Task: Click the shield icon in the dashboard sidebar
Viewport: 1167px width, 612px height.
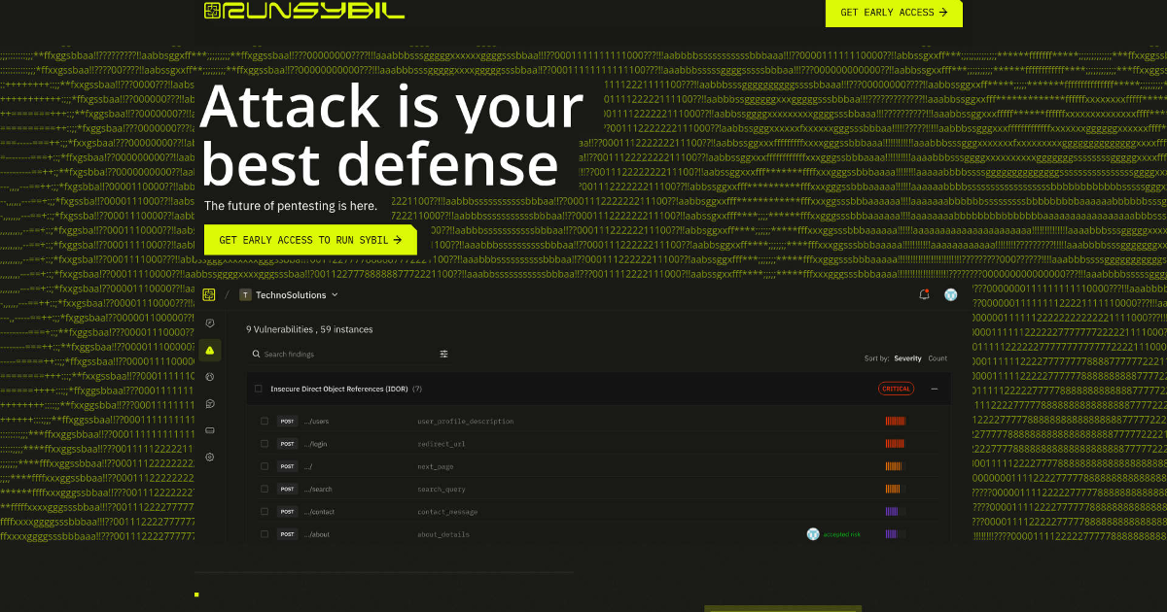Action: click(210, 323)
